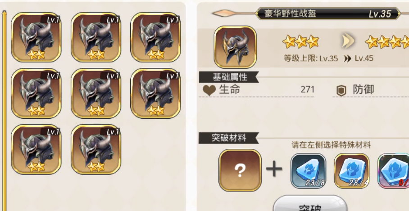Choose first helmet in bottom row
The height and width of the screenshot is (211, 409).
click(36, 149)
